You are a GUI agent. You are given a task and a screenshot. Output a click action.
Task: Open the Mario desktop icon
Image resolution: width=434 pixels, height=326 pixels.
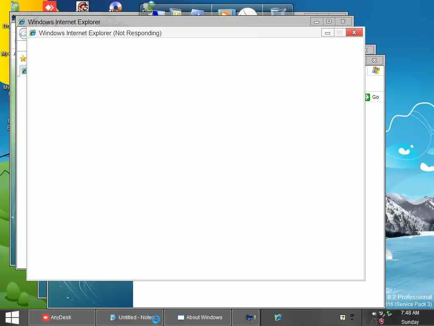point(83,6)
